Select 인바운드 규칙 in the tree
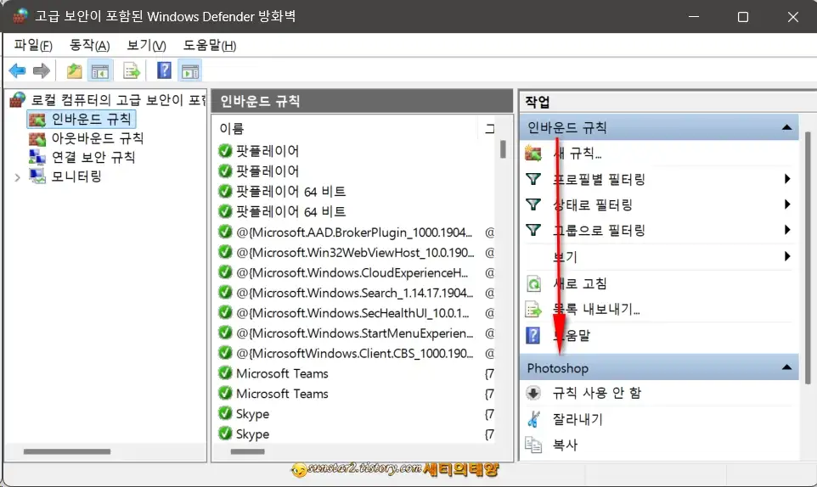This screenshot has height=487, width=817. 91,119
